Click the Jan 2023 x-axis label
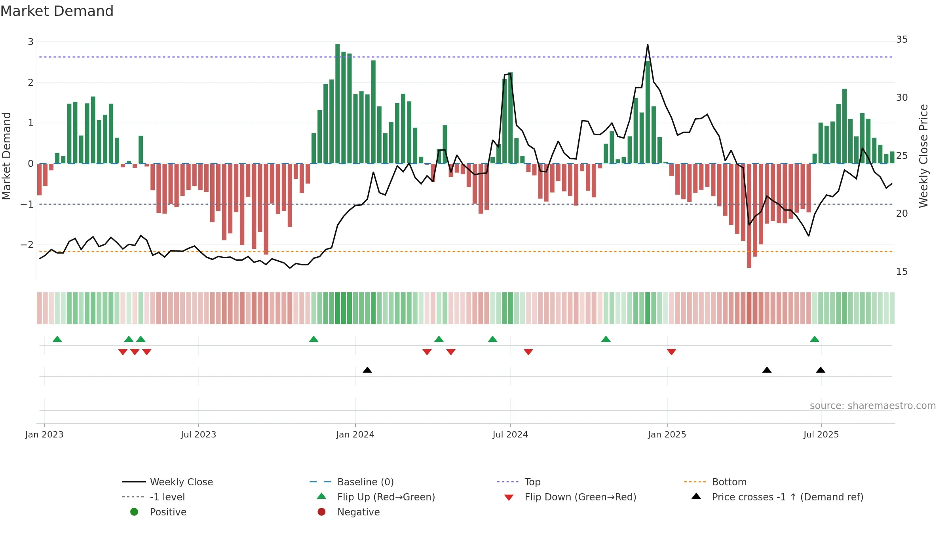Viewport: 950px width, 534px height. pos(44,435)
